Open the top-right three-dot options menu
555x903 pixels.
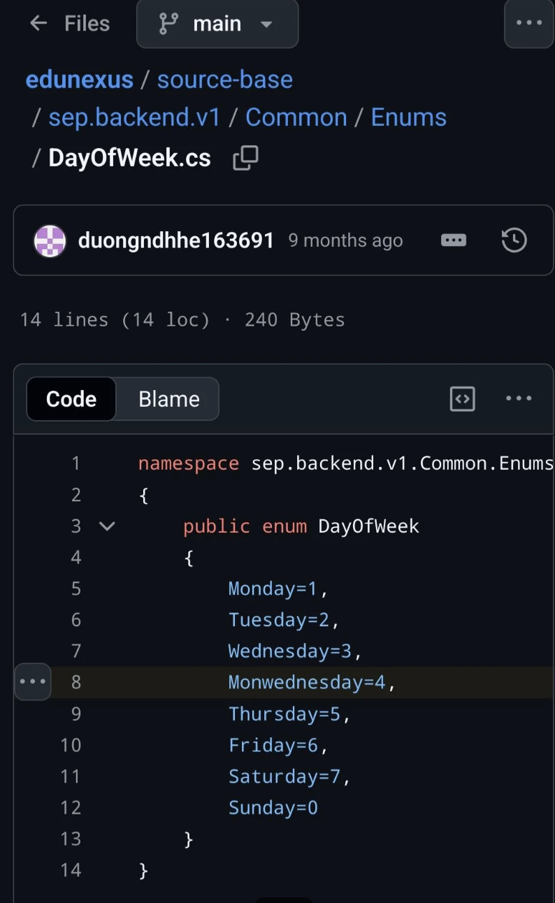tap(529, 23)
